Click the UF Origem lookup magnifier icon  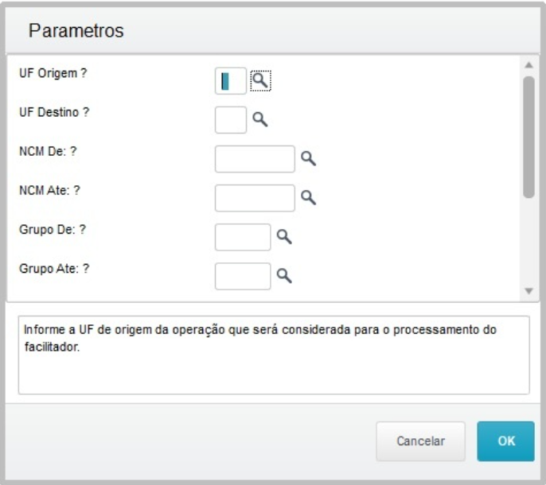coord(260,80)
